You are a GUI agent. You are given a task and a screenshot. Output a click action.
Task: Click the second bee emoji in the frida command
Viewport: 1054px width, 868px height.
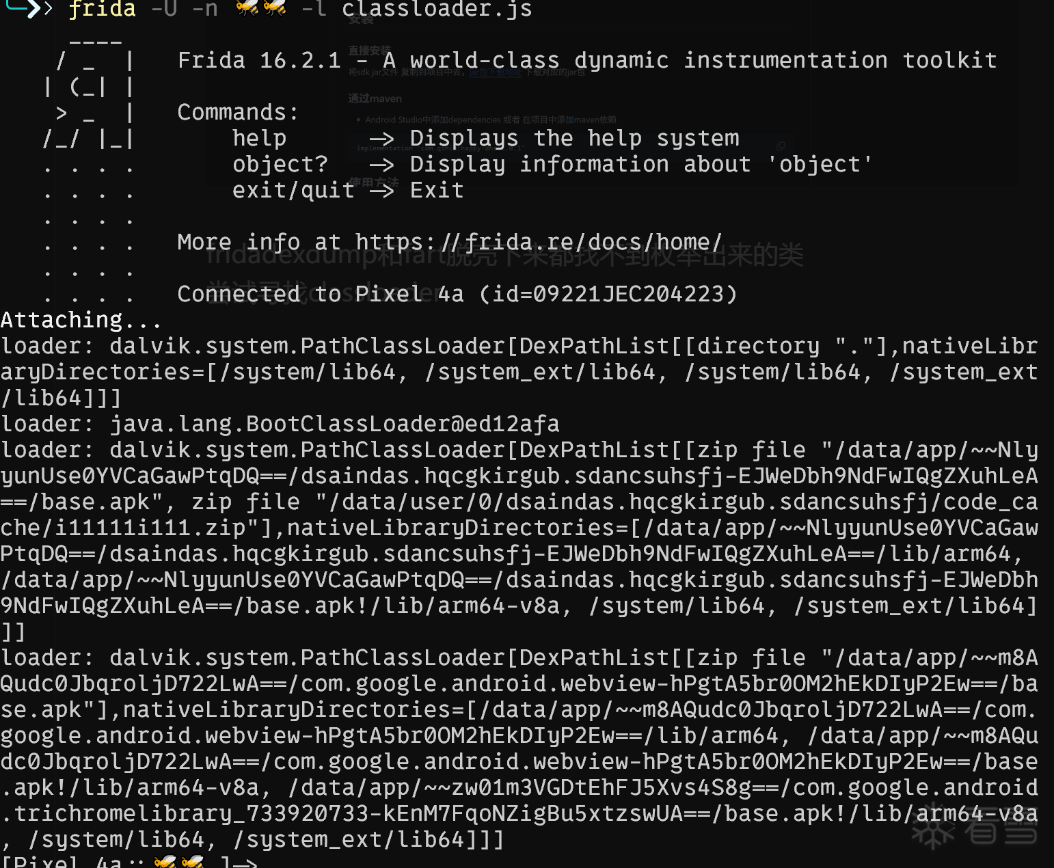click(274, 8)
